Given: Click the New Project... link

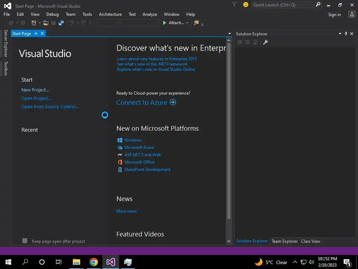Looking at the screenshot, I should (35, 90).
